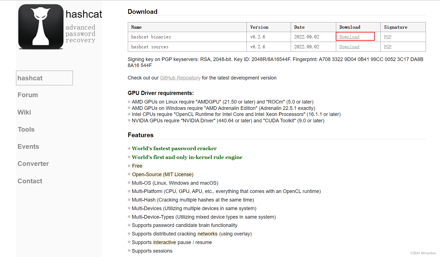Click the Multi-Hash feature line

(193, 200)
